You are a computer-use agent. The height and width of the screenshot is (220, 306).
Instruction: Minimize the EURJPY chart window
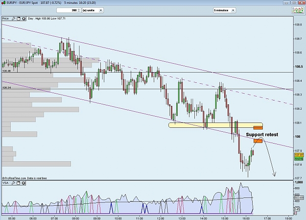click(x=286, y=3)
